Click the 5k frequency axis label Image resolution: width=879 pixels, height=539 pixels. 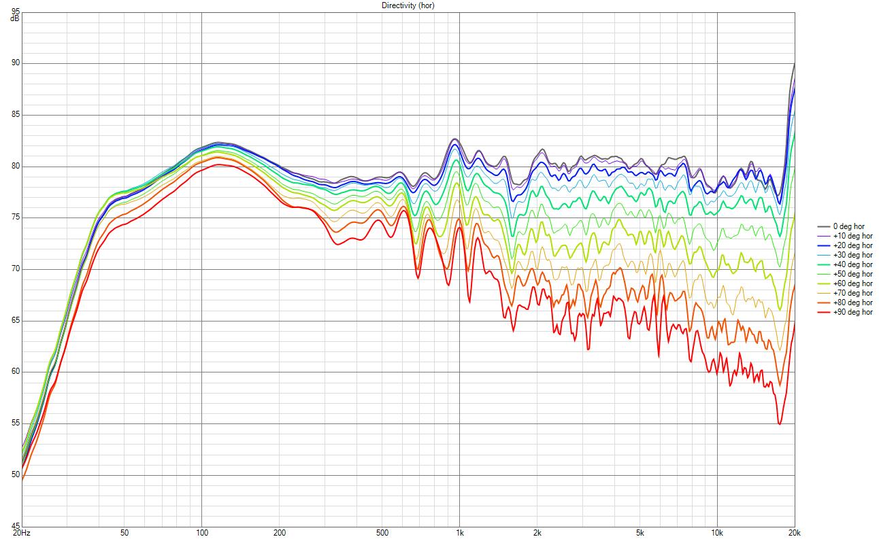click(640, 533)
